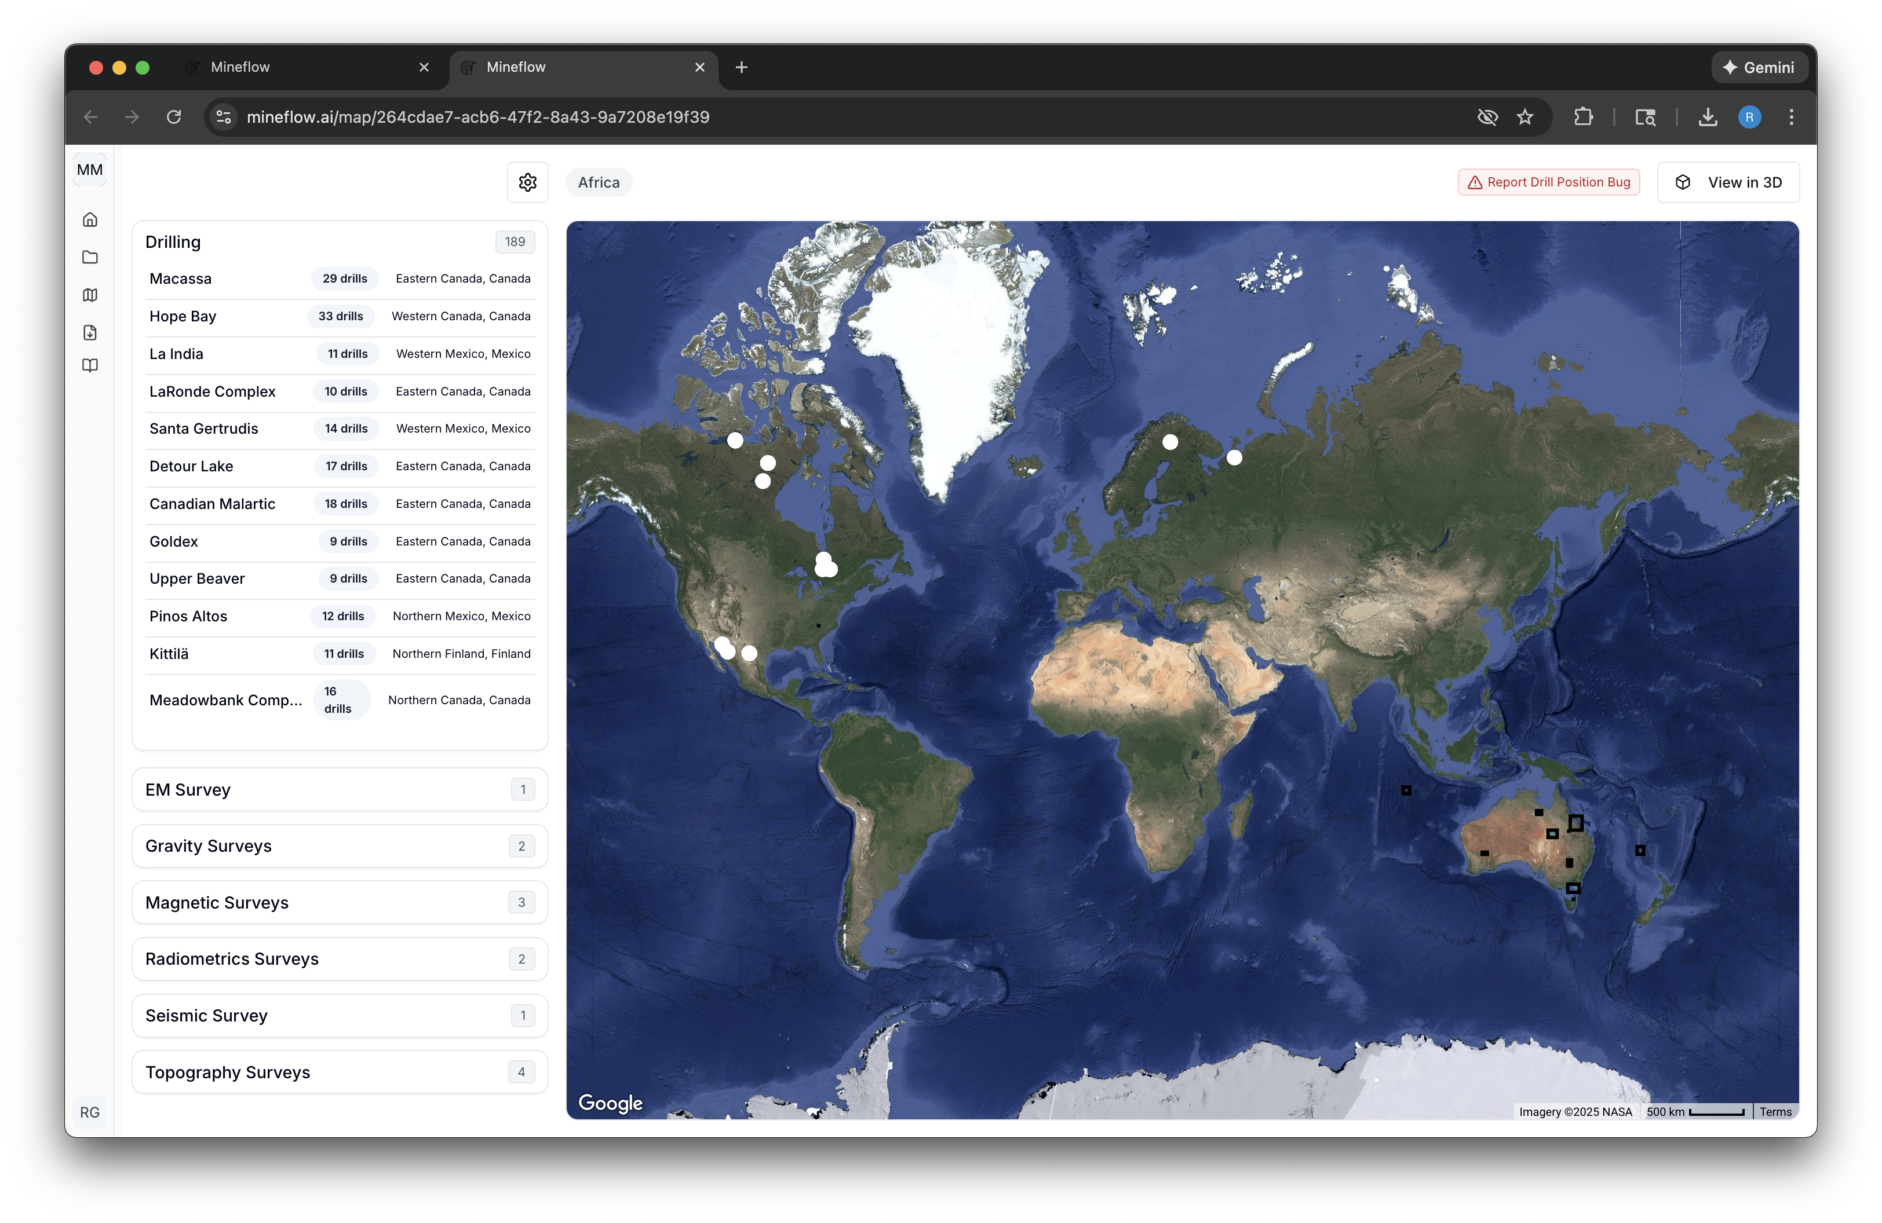Open the projects folder icon in sidebar
1882x1223 pixels.
click(x=89, y=257)
